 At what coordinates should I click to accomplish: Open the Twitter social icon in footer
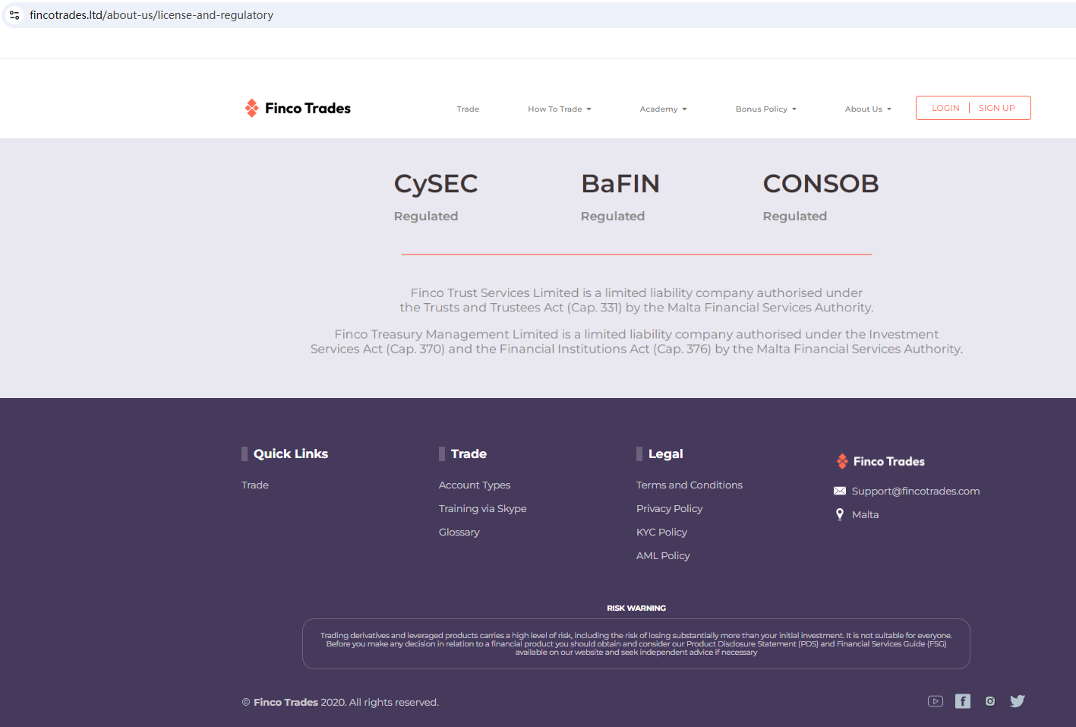(1018, 701)
